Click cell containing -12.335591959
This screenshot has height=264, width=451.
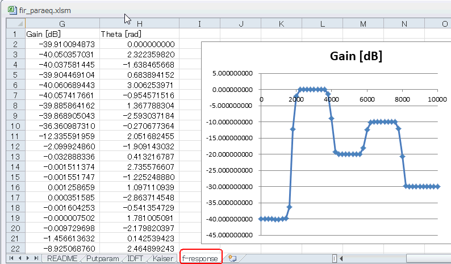(62, 136)
